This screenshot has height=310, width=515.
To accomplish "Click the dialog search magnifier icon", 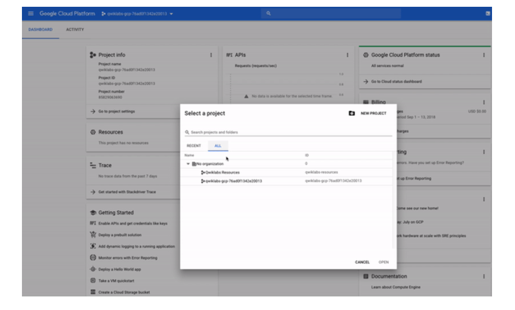I will tap(187, 132).
